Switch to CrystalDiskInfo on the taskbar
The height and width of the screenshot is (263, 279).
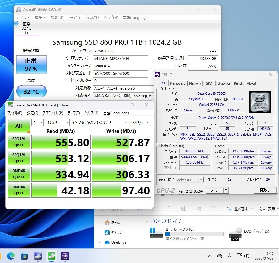tap(38, 256)
